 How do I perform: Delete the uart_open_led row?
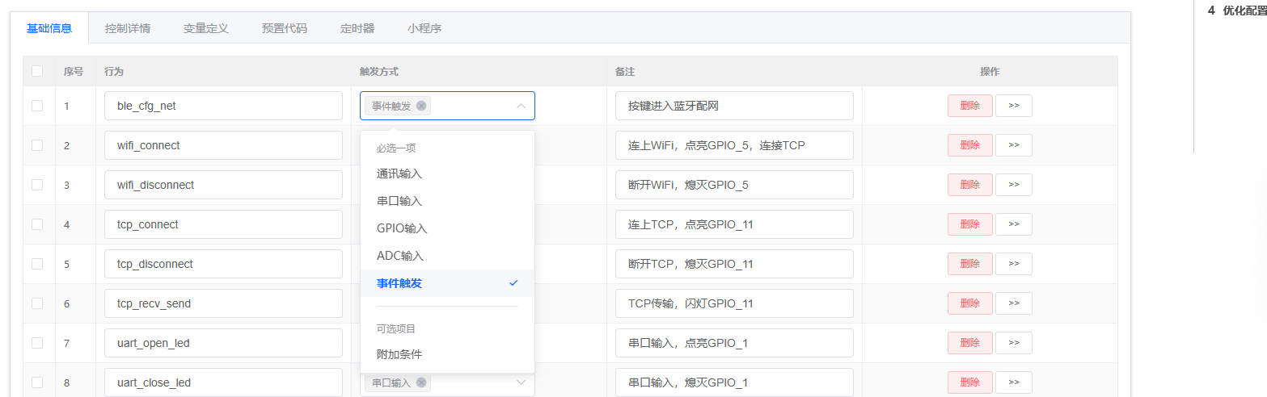tap(970, 343)
